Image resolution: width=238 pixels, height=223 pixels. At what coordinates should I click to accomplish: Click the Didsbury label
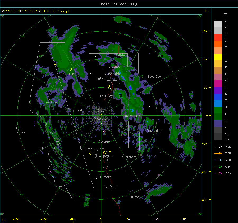100,119
